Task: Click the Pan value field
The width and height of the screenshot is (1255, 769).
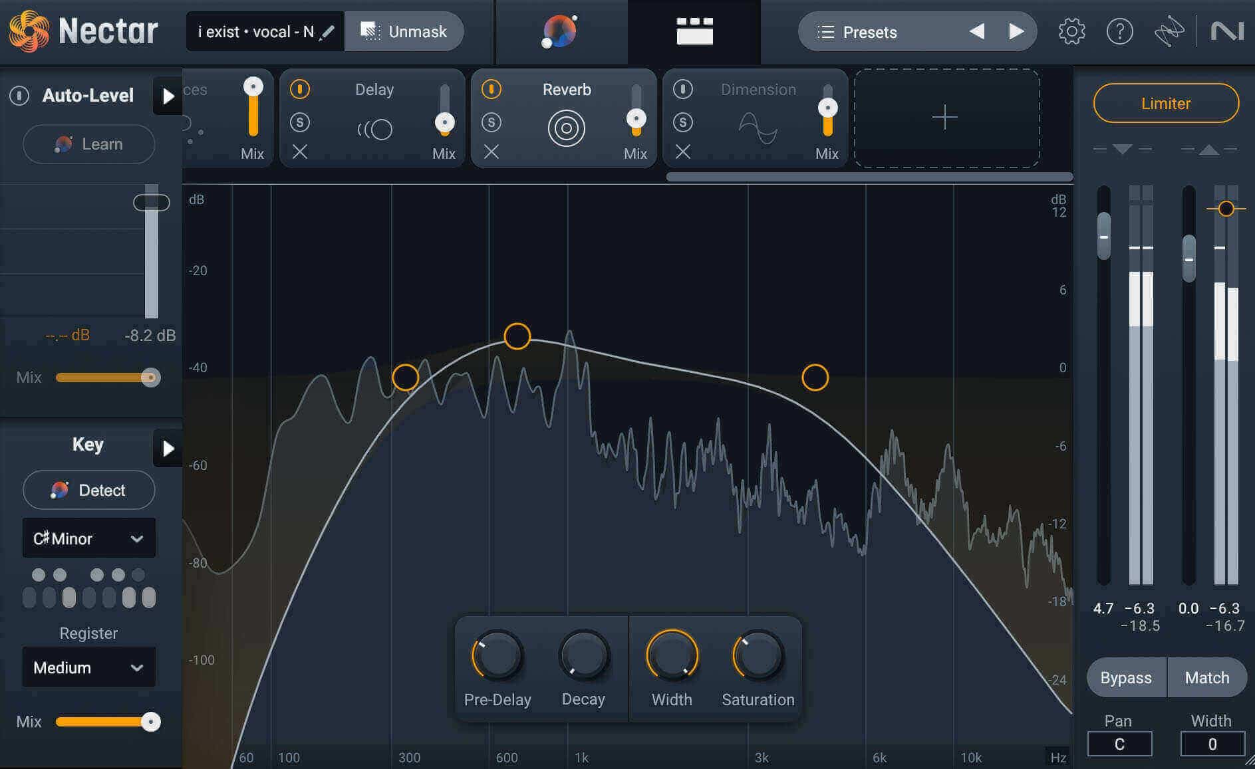Action: coord(1120,744)
